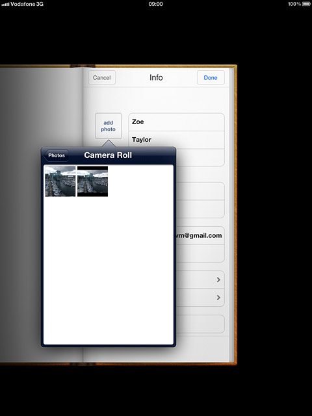Edit the first name field Zoe
Viewport: 312px width, 416px height.
pos(176,122)
